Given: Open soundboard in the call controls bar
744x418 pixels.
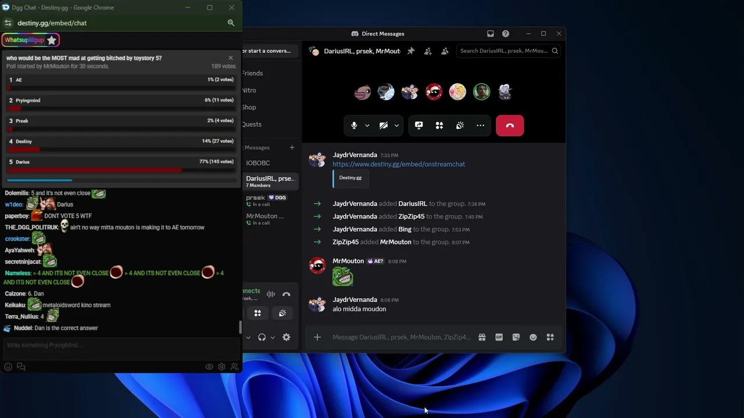Looking at the screenshot, I should click(460, 125).
